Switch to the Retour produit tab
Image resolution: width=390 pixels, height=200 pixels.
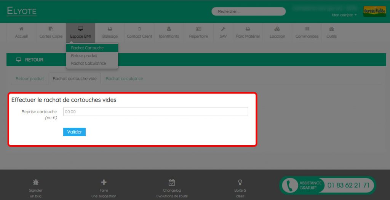pyautogui.click(x=30, y=78)
